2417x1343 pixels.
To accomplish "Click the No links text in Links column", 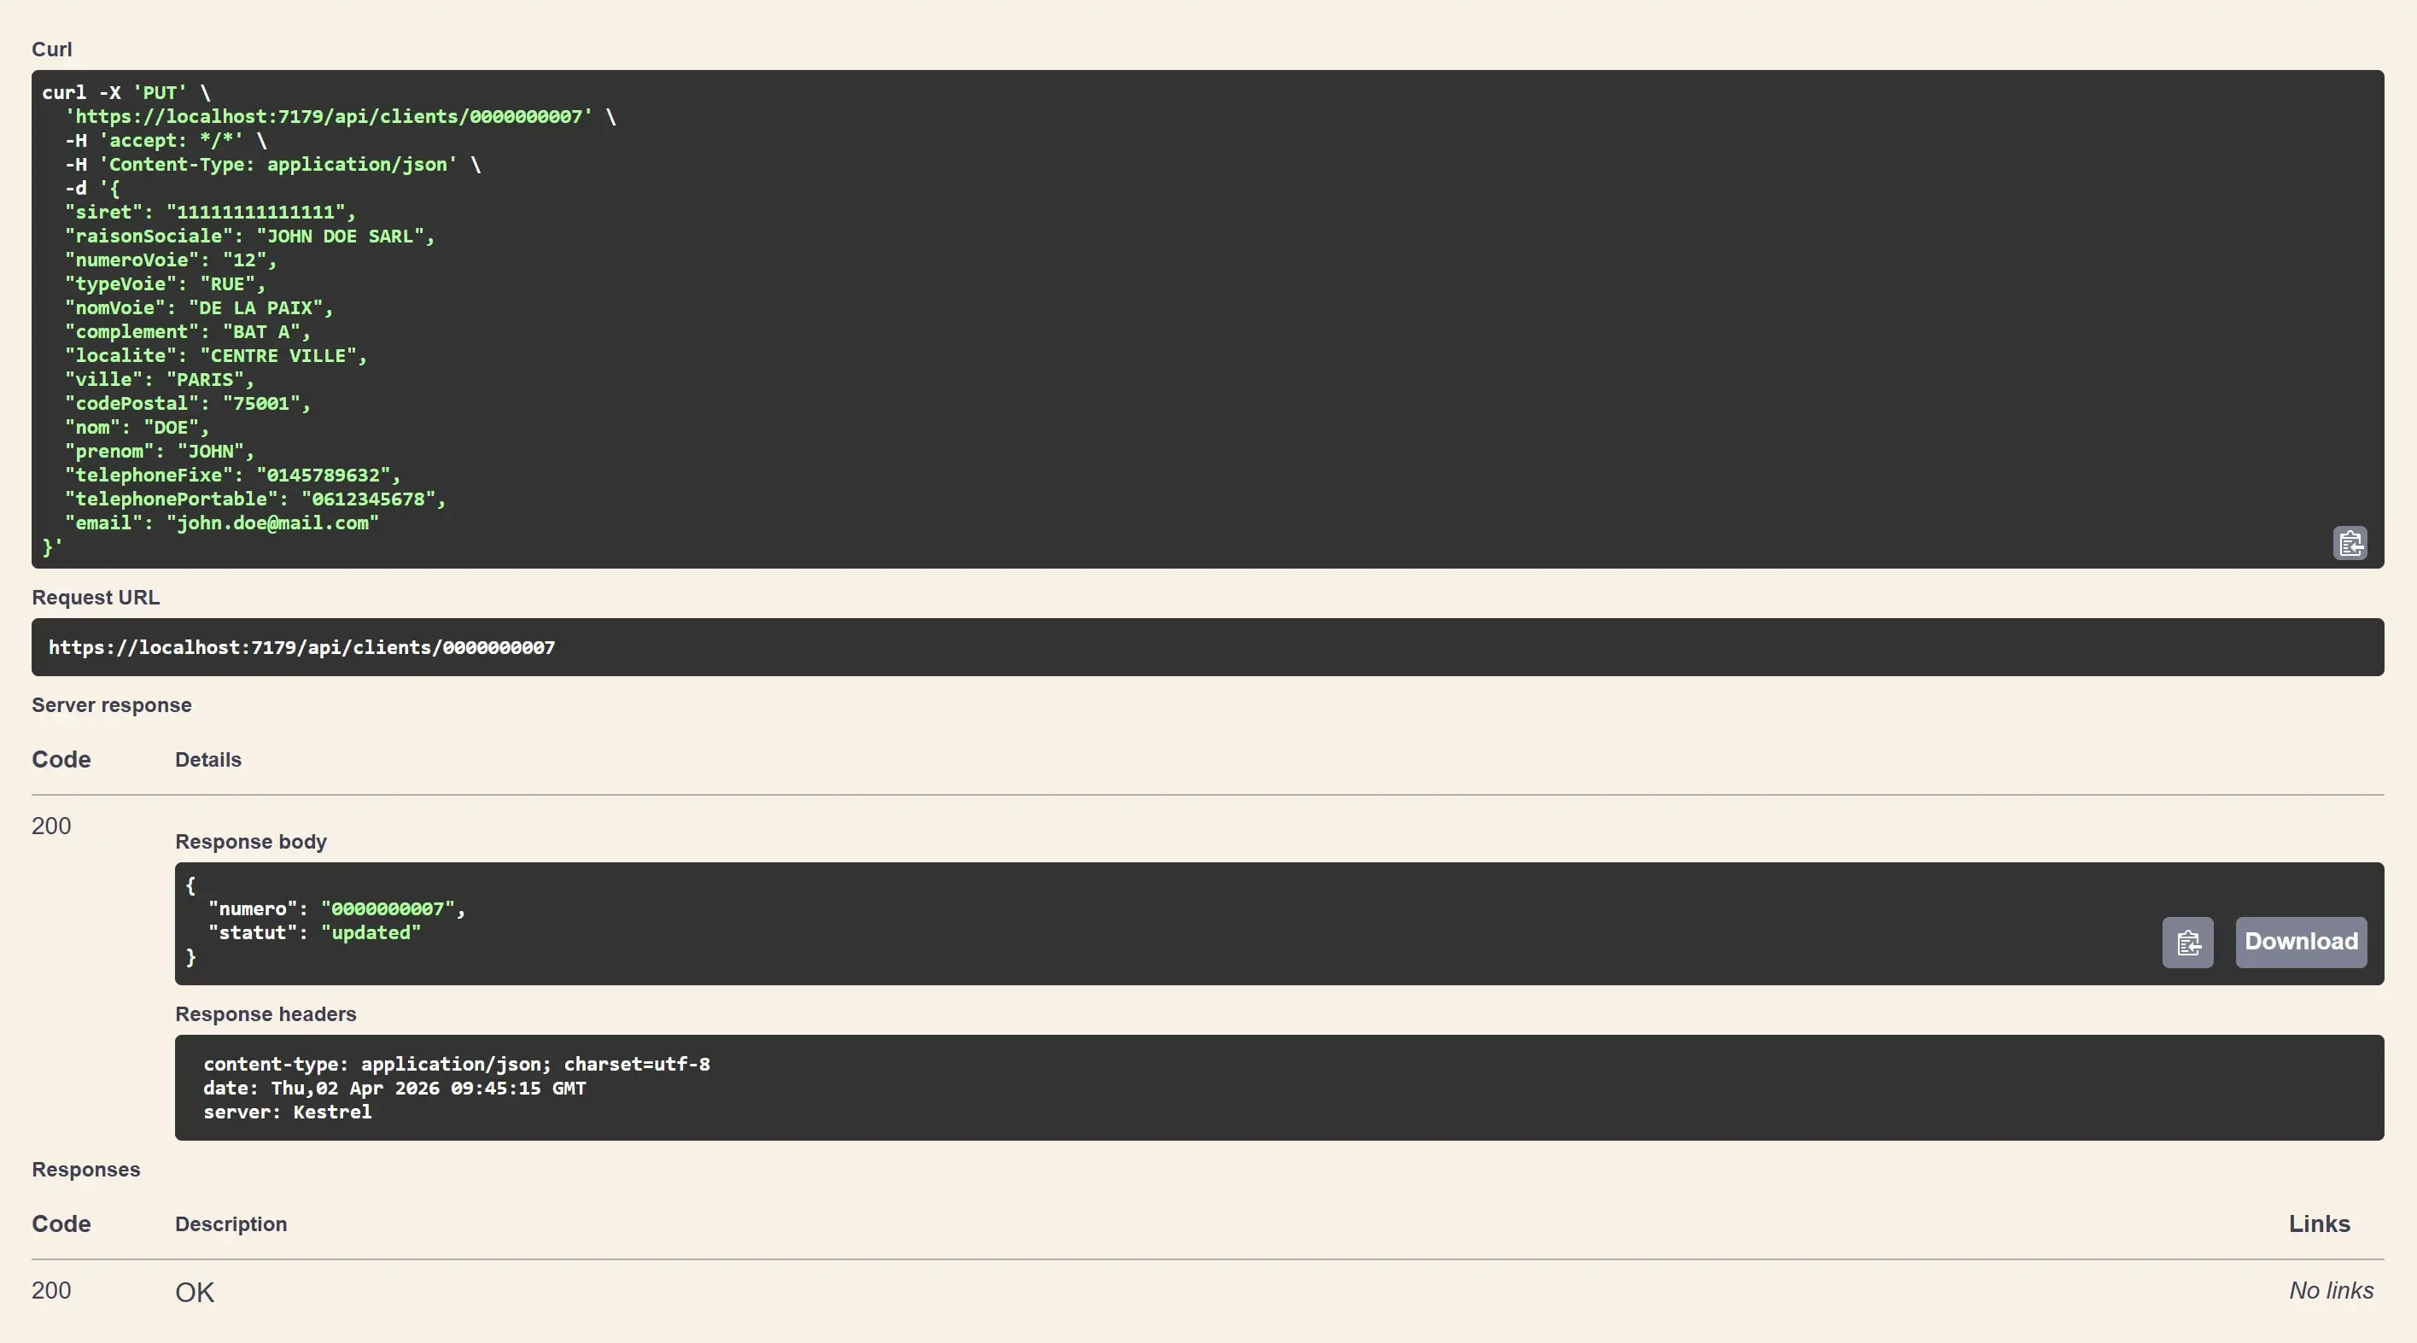I will coord(2331,1290).
